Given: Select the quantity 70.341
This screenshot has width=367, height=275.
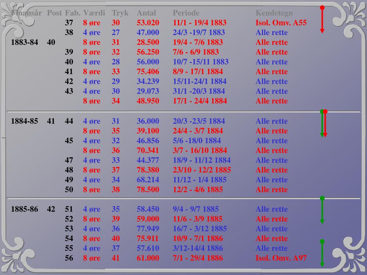Looking at the screenshot, I should pos(148,151).
